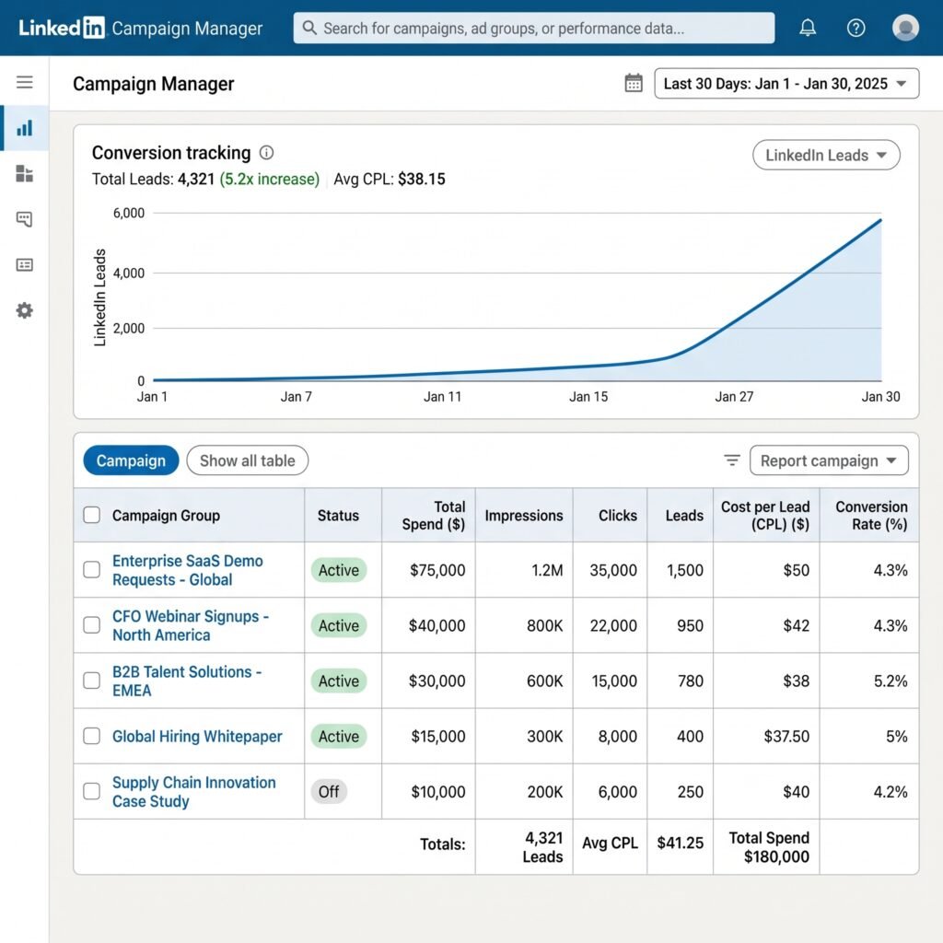Check the CFO Webinar Signups row

[91, 625]
